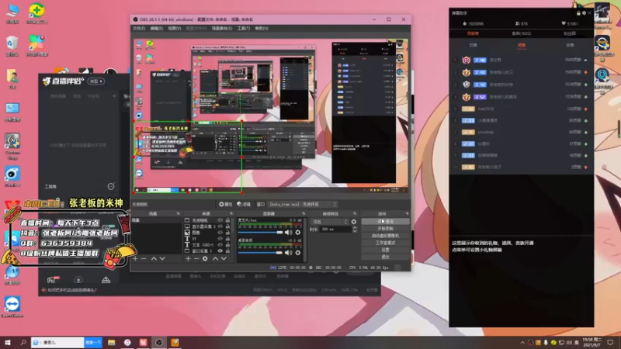Toggle lock on 文本 (GDI+) source
621x349 pixels.
(x=227, y=245)
